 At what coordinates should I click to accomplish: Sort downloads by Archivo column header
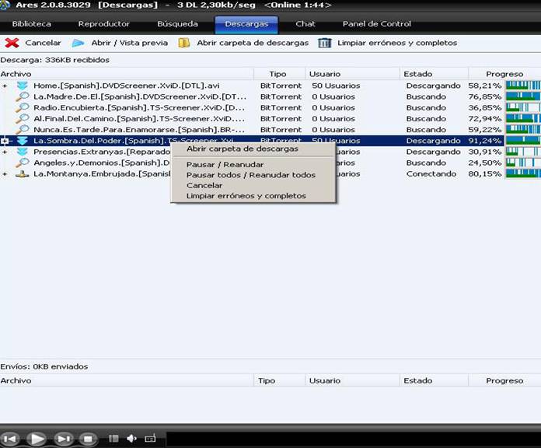click(127, 74)
